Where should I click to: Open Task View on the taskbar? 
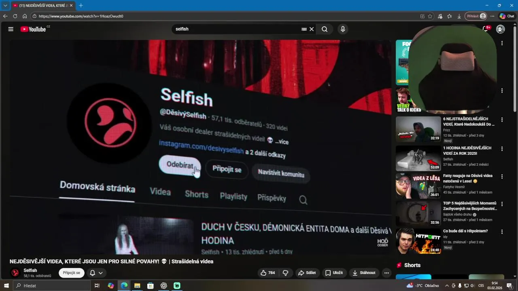pyautogui.click(x=97, y=285)
